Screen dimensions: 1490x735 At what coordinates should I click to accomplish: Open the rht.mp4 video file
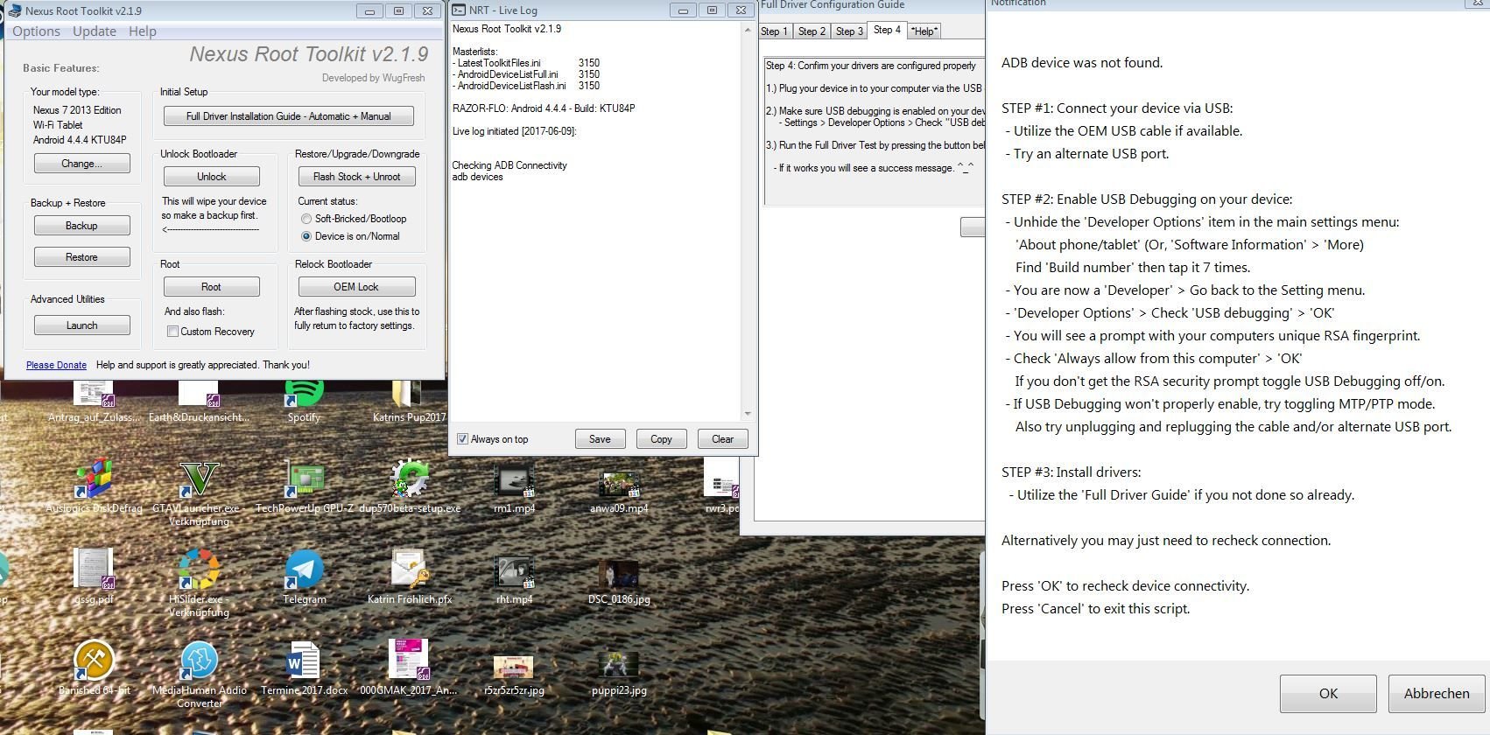514,578
